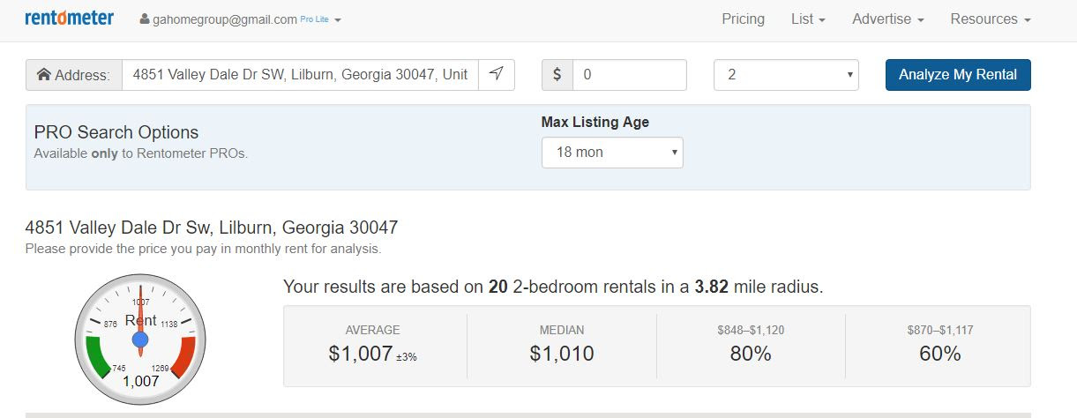Click the monthly rent amount field
The width and height of the screenshot is (1077, 418).
click(629, 75)
